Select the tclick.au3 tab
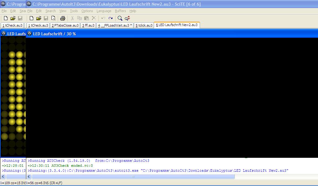 [144, 25]
